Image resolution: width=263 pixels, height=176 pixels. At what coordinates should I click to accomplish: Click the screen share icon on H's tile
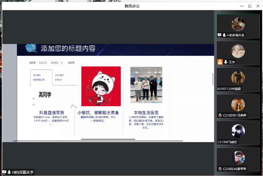(219, 35)
